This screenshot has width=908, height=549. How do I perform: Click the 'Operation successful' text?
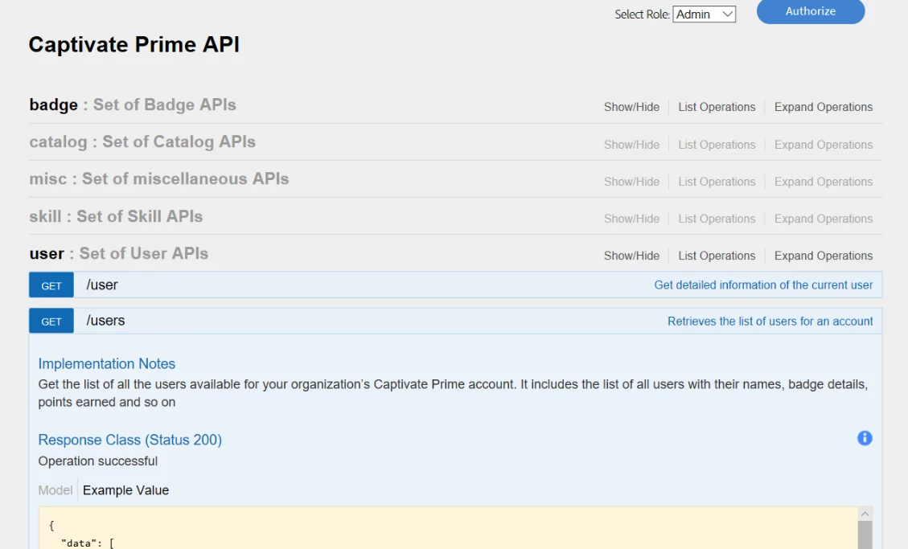click(98, 461)
